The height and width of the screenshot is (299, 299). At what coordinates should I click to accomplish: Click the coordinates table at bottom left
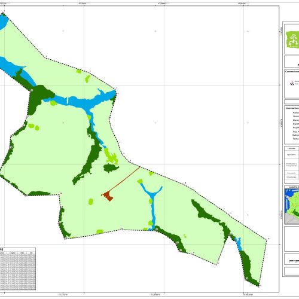18,269
